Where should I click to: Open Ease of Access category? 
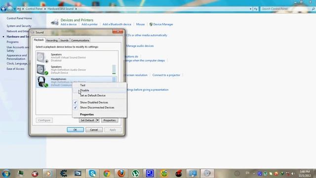click(x=15, y=69)
